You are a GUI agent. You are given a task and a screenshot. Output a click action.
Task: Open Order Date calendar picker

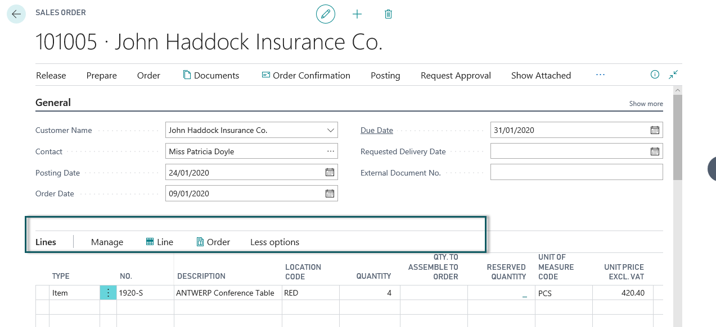point(330,194)
